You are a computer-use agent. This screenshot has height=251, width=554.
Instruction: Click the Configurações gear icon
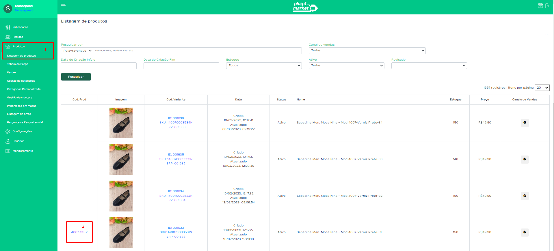(8, 132)
